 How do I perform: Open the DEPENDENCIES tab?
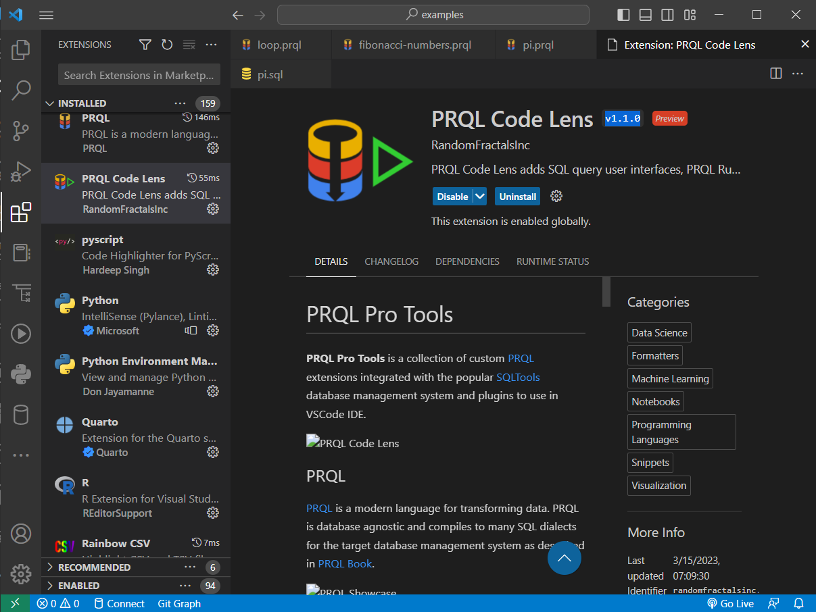click(467, 261)
